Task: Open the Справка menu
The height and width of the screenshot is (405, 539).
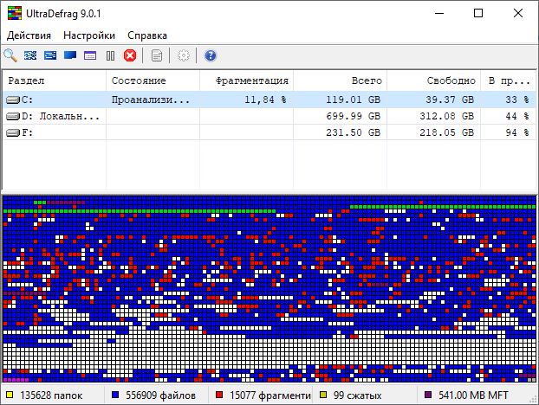Action: (147, 35)
